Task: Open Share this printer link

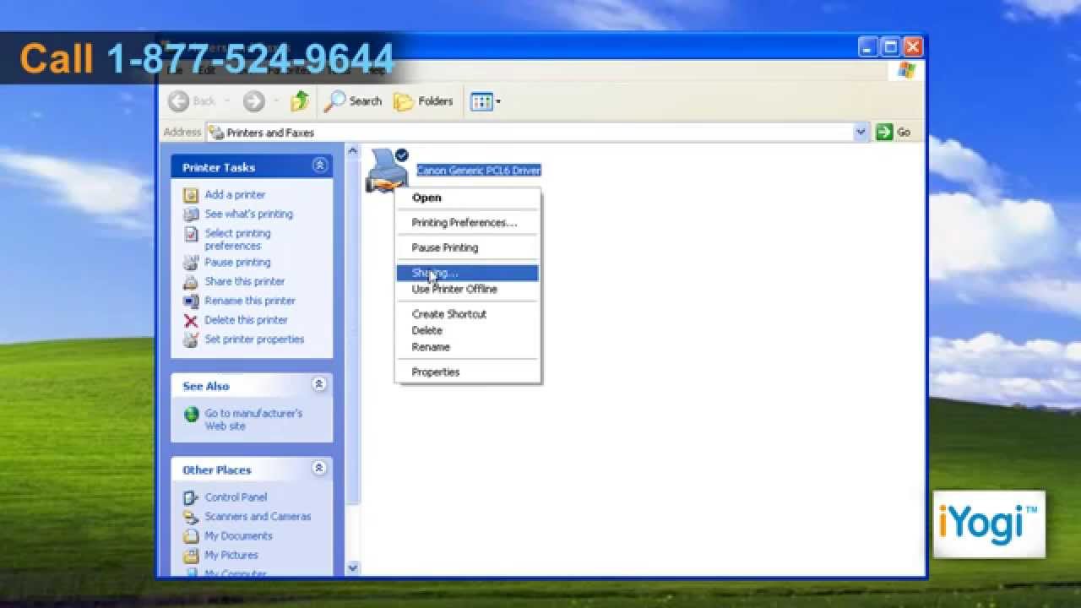Action: [x=244, y=282]
